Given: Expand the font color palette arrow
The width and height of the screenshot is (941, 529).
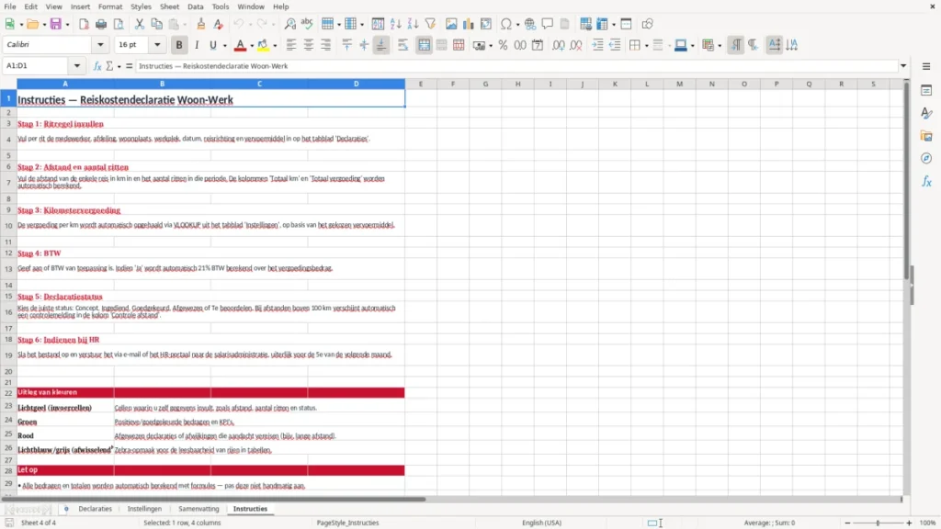Looking at the screenshot, I should tap(252, 46).
